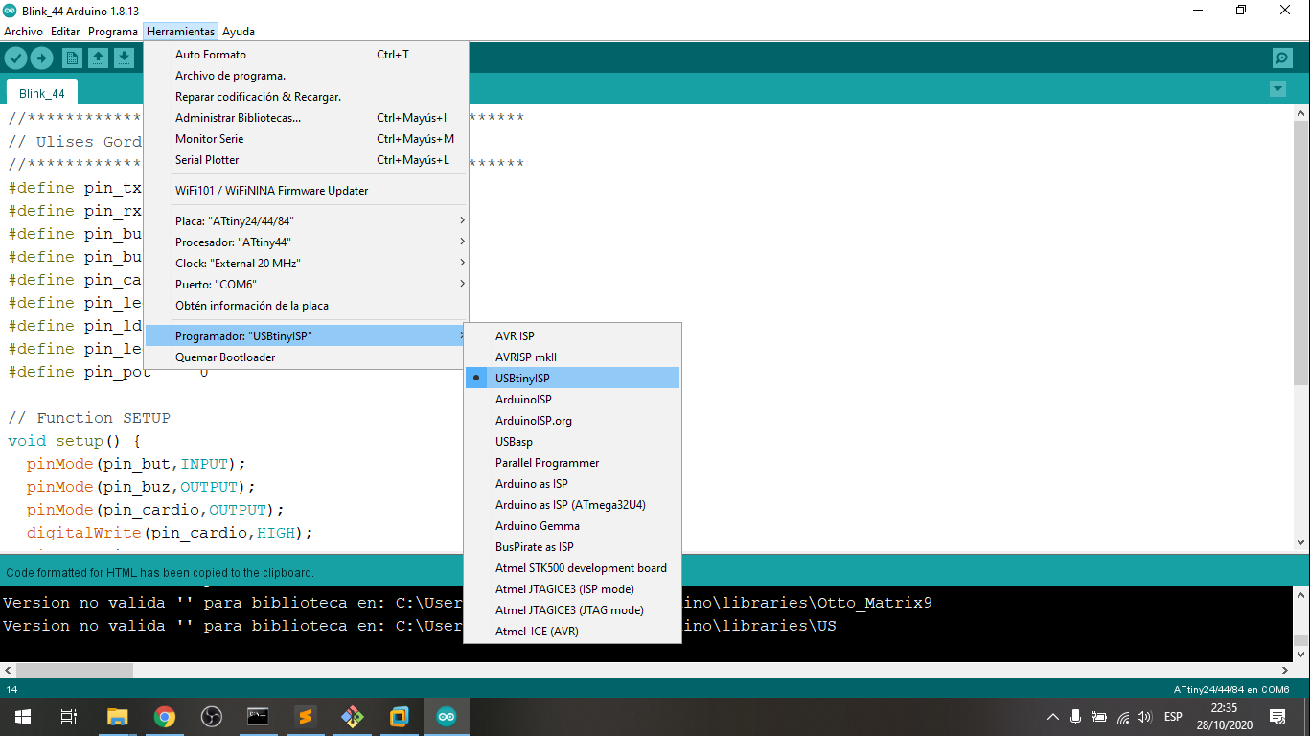Click the Arduino logo in title bar

coord(10,10)
